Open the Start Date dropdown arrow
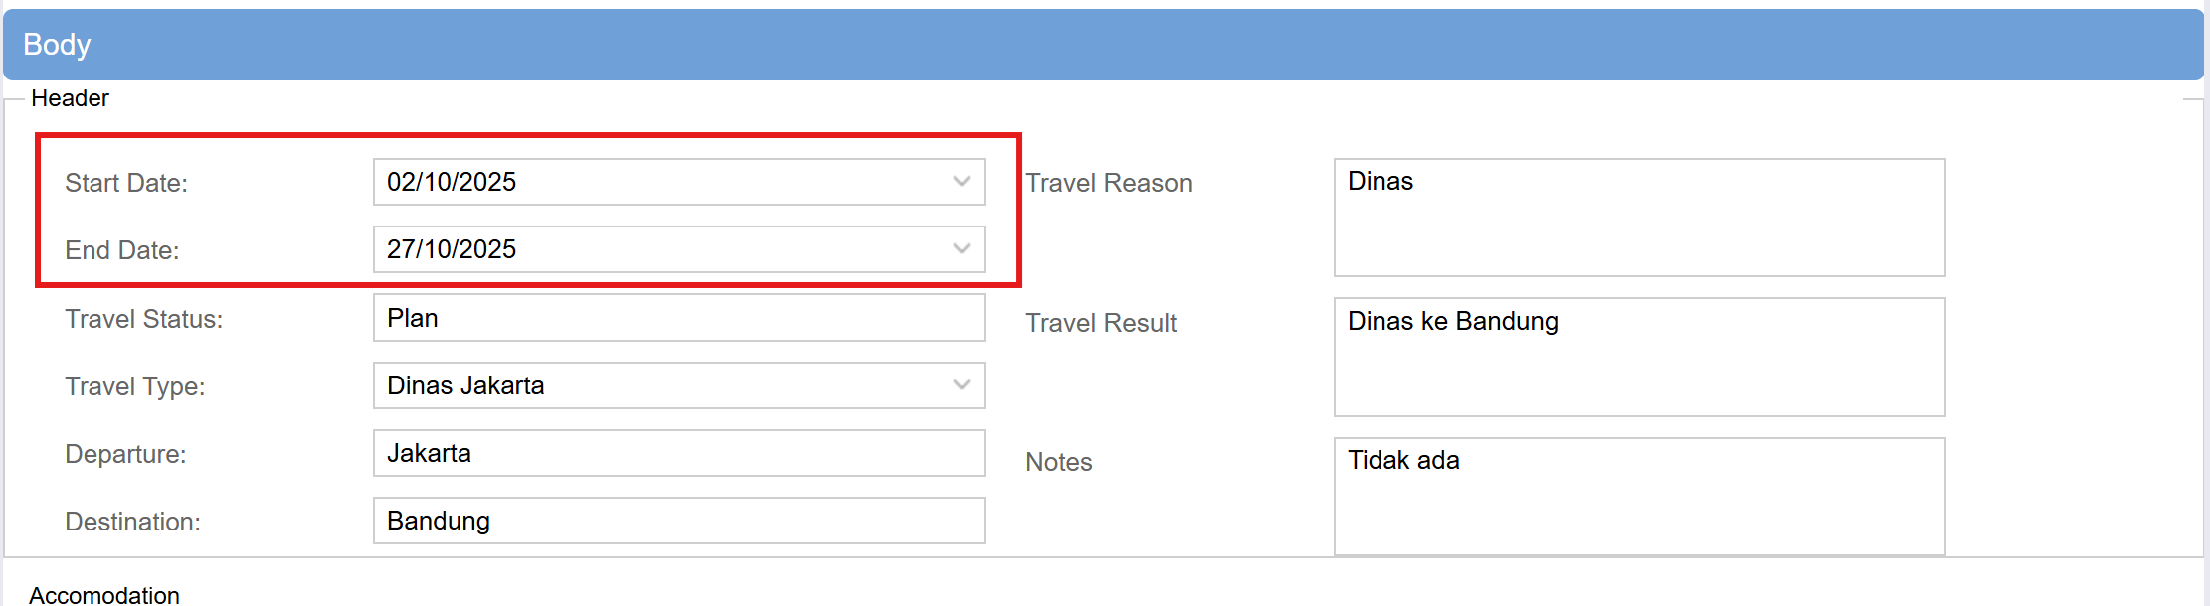2210x606 pixels. click(961, 182)
